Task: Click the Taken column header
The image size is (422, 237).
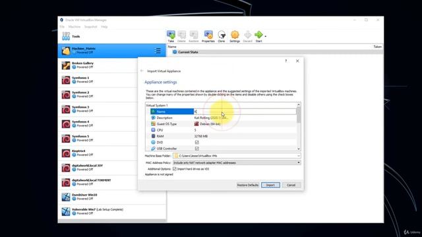Action: (377, 47)
